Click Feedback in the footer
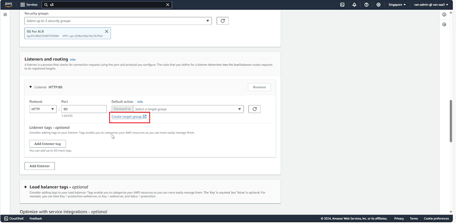 [x=36, y=218]
